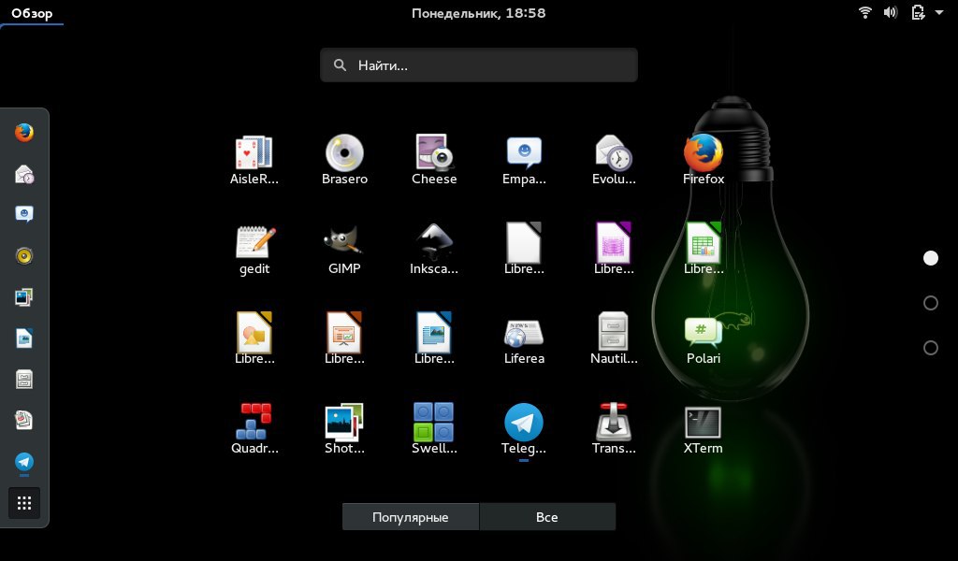Image resolution: width=958 pixels, height=561 pixels.
Task: Open LibreOffice Writer from the dock
Action: [23, 338]
